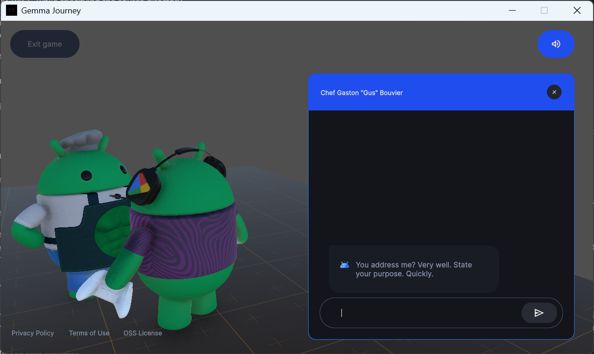View the OSS License link
The width and height of the screenshot is (594, 354).
click(142, 333)
